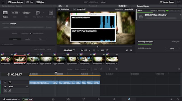Screen dimensions: 182x101
Task: Expand the Clips dropdown arrow
Action: click(45, 2)
